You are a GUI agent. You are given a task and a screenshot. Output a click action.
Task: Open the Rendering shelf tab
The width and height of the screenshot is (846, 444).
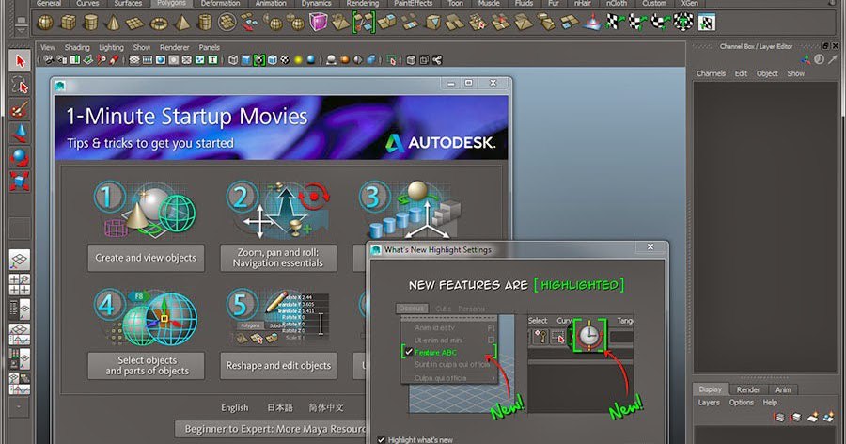[362, 3]
